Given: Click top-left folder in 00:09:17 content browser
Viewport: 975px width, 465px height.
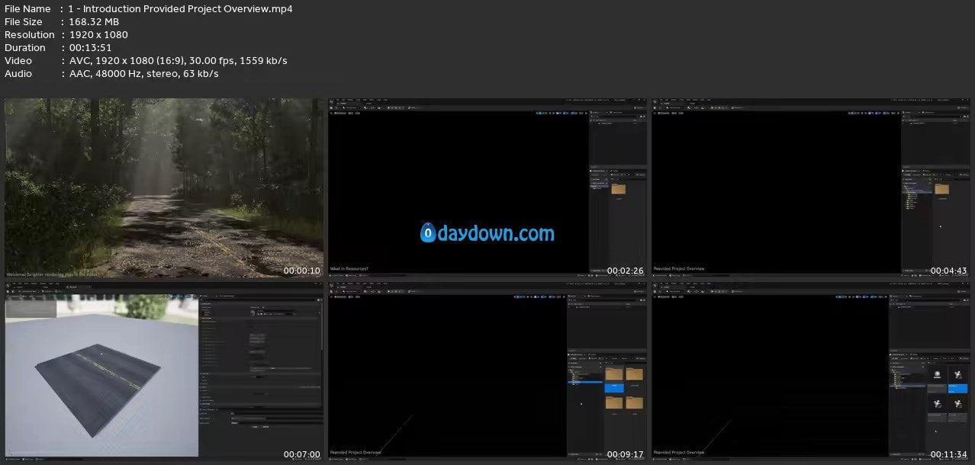Looking at the screenshot, I should click(614, 374).
